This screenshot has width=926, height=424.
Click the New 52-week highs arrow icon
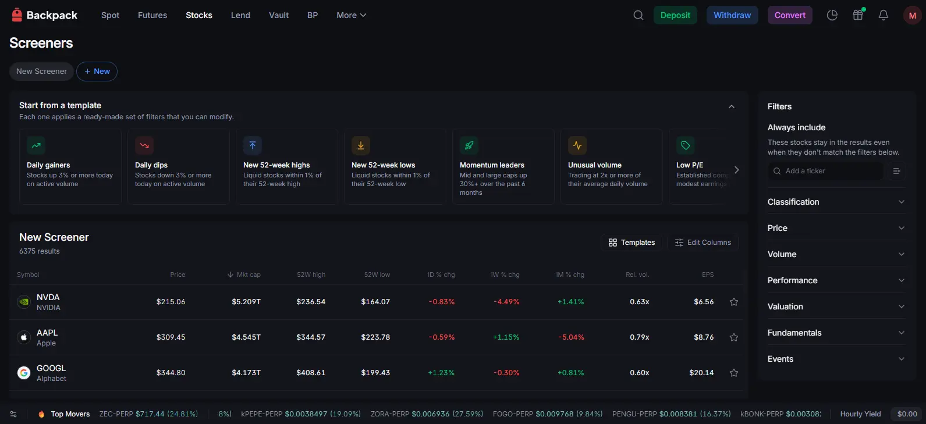coord(253,145)
